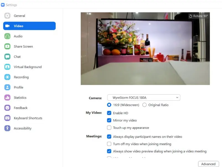Switch to Recording settings
222x167 pixels.
click(29, 77)
